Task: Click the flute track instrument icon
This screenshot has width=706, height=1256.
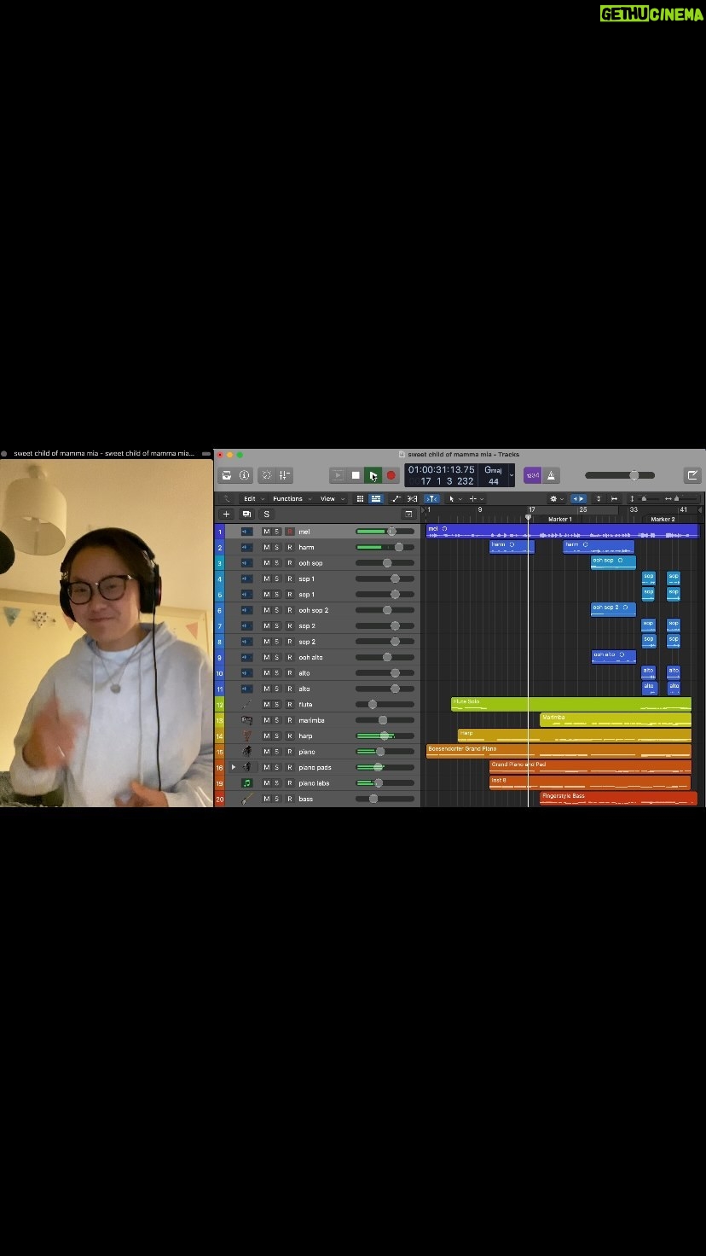Action: 246,705
